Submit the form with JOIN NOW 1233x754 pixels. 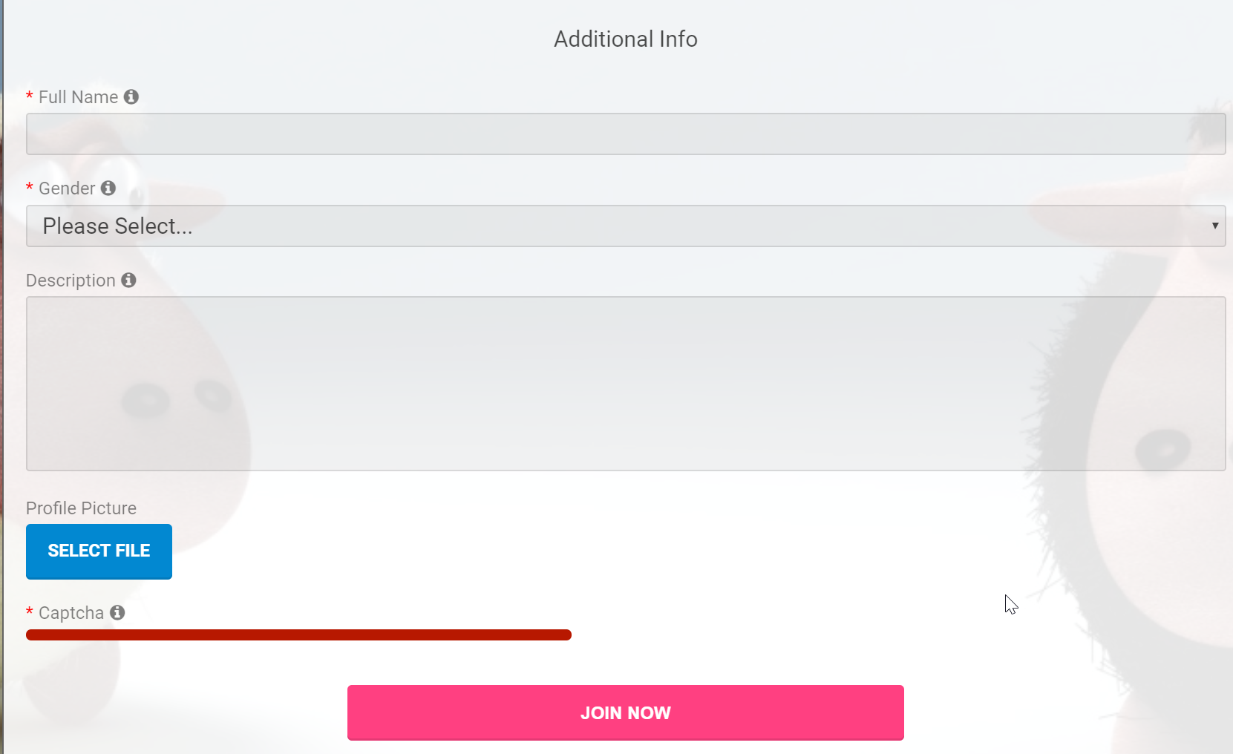point(625,712)
